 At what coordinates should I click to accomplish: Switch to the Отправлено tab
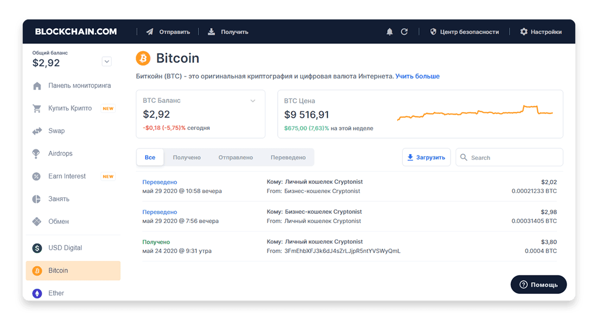(235, 157)
